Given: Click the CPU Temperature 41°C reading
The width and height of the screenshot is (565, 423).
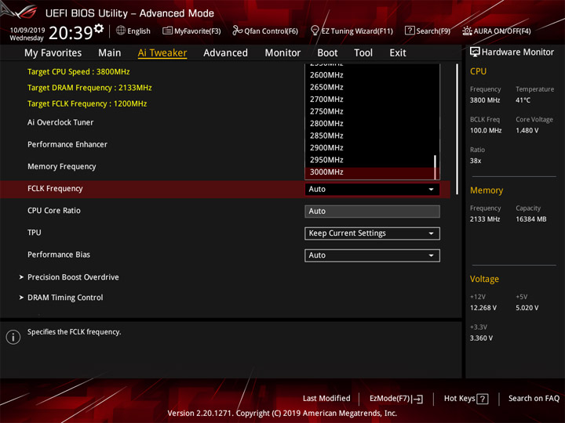Looking at the screenshot, I should click(523, 100).
